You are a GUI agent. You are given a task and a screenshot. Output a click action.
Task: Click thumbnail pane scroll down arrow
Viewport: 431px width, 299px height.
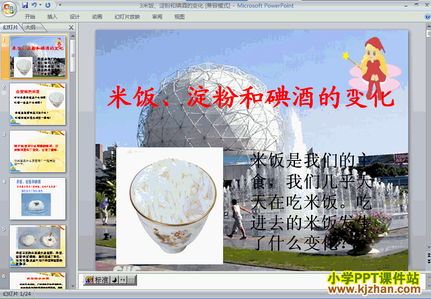(73, 286)
